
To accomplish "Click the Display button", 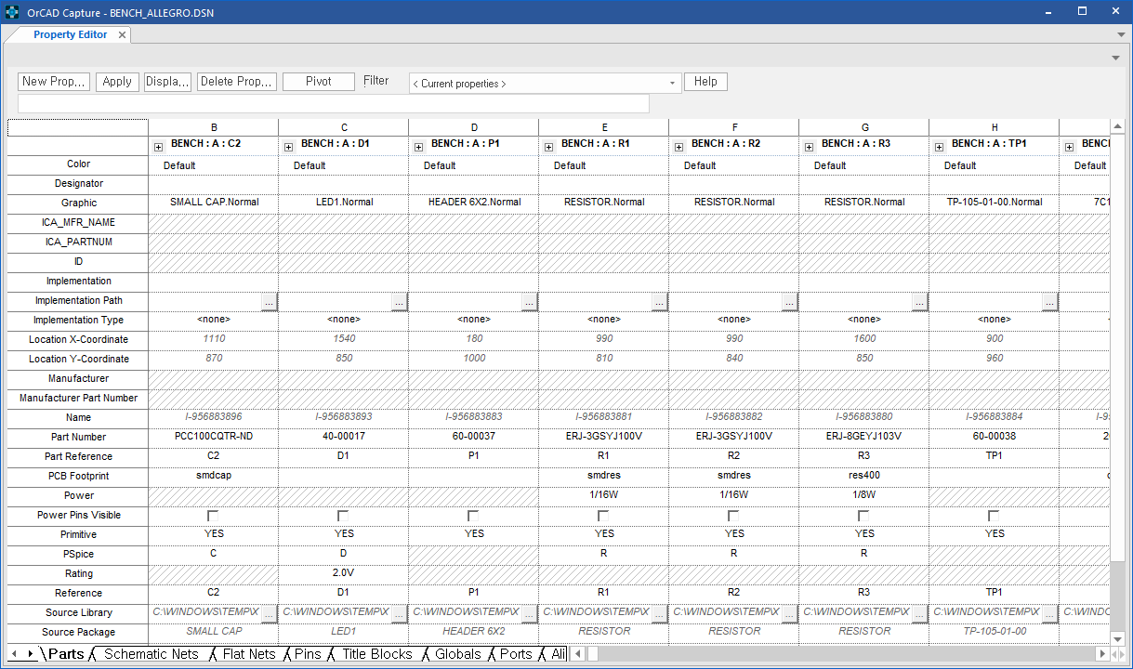I will [x=167, y=82].
